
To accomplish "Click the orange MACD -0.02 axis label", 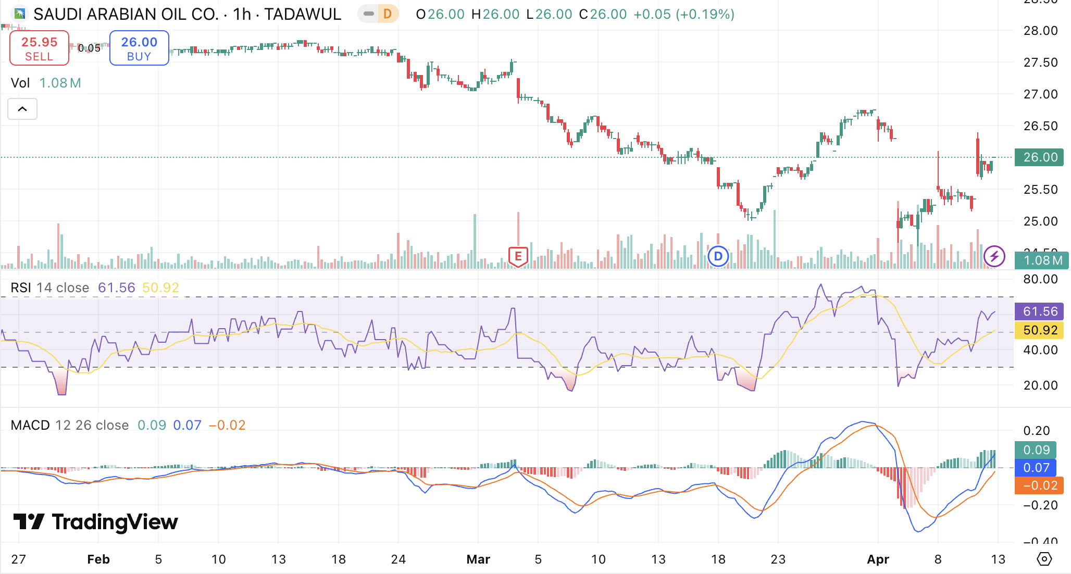I will click(x=1039, y=485).
